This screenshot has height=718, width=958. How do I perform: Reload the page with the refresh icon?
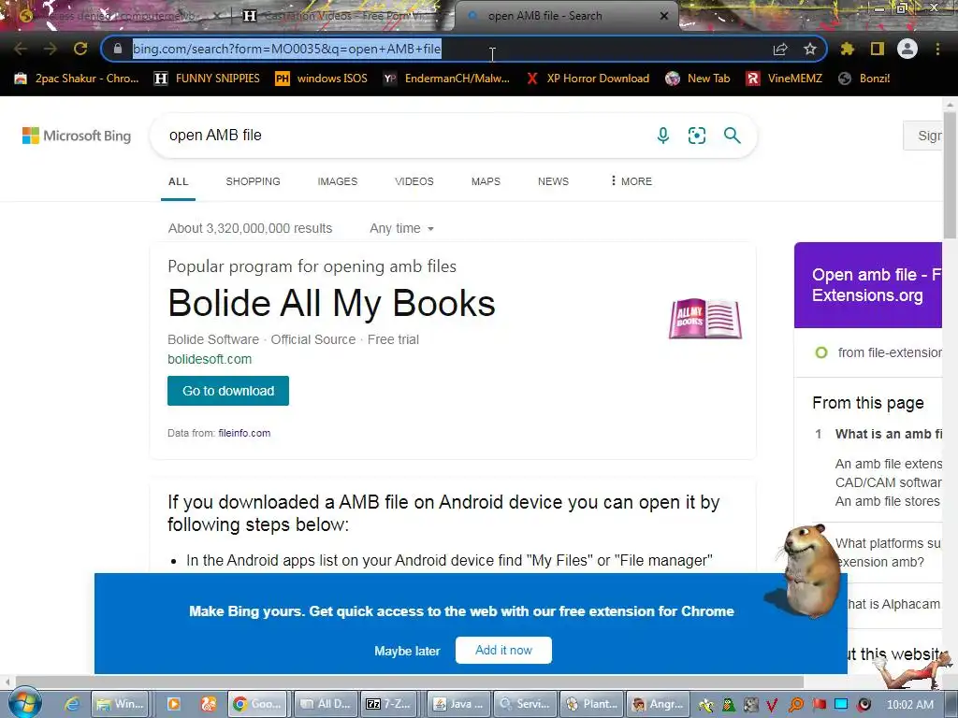click(x=80, y=49)
